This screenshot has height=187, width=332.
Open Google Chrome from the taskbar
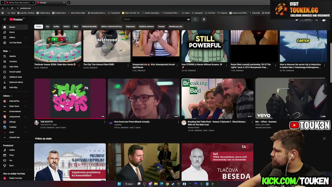coord(167,184)
